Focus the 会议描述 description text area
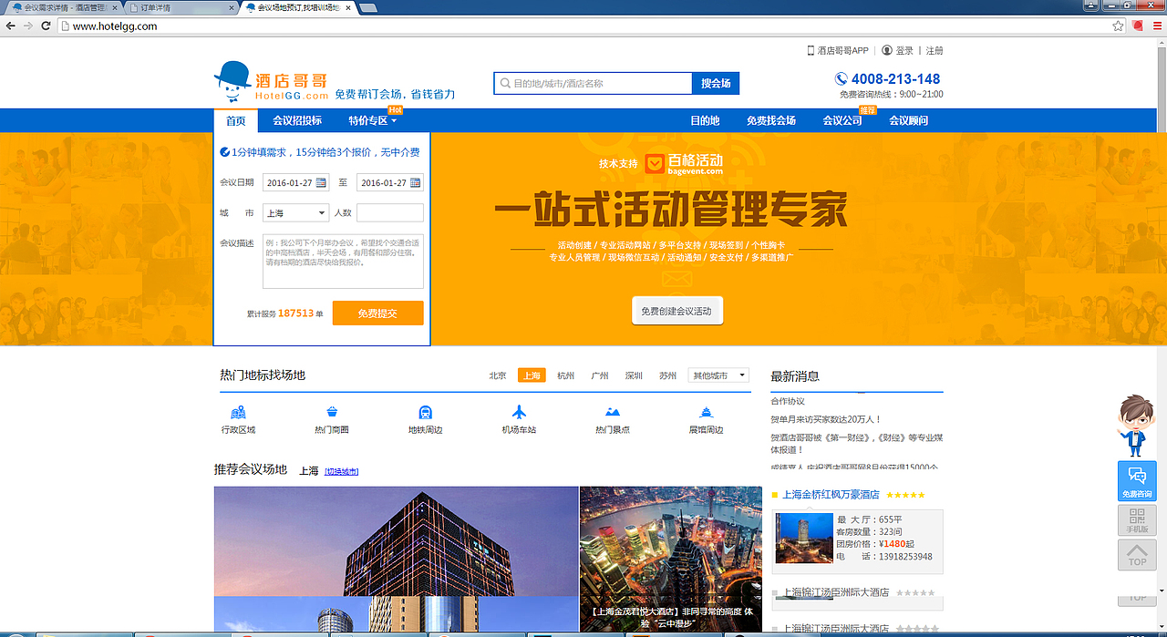Viewport: 1167px width, 637px height. pos(344,262)
